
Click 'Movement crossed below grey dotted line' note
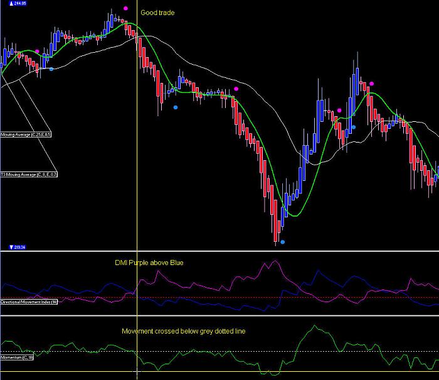click(184, 331)
